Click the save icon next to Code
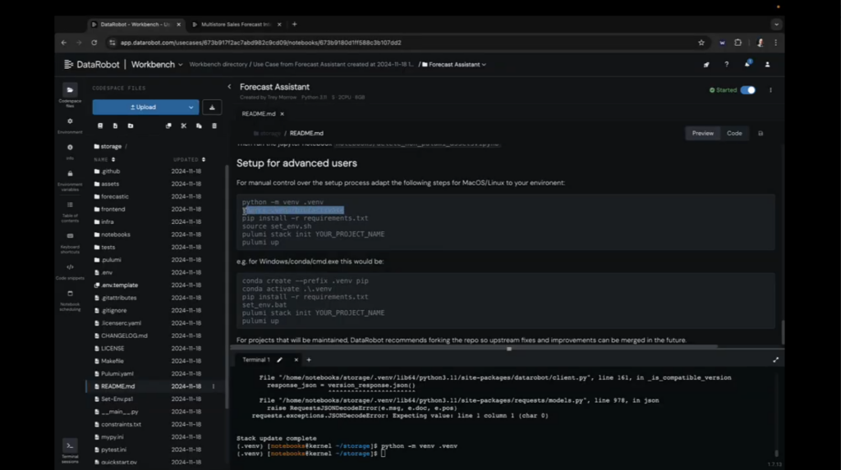 761,134
